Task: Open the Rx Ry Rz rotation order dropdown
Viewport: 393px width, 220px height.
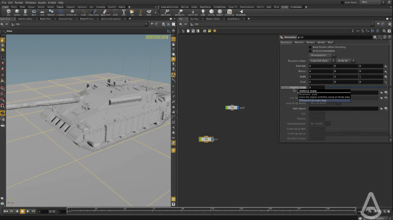Action: 345,61
